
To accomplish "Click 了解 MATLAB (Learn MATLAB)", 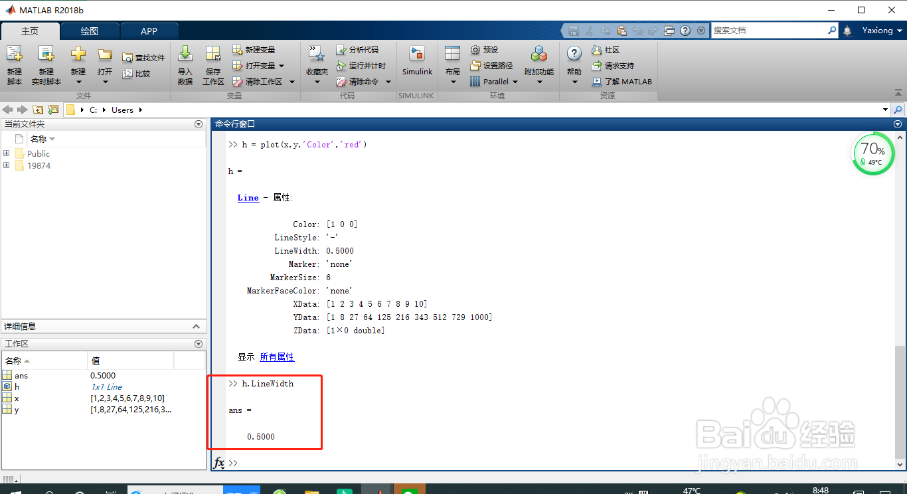I will click(x=622, y=82).
